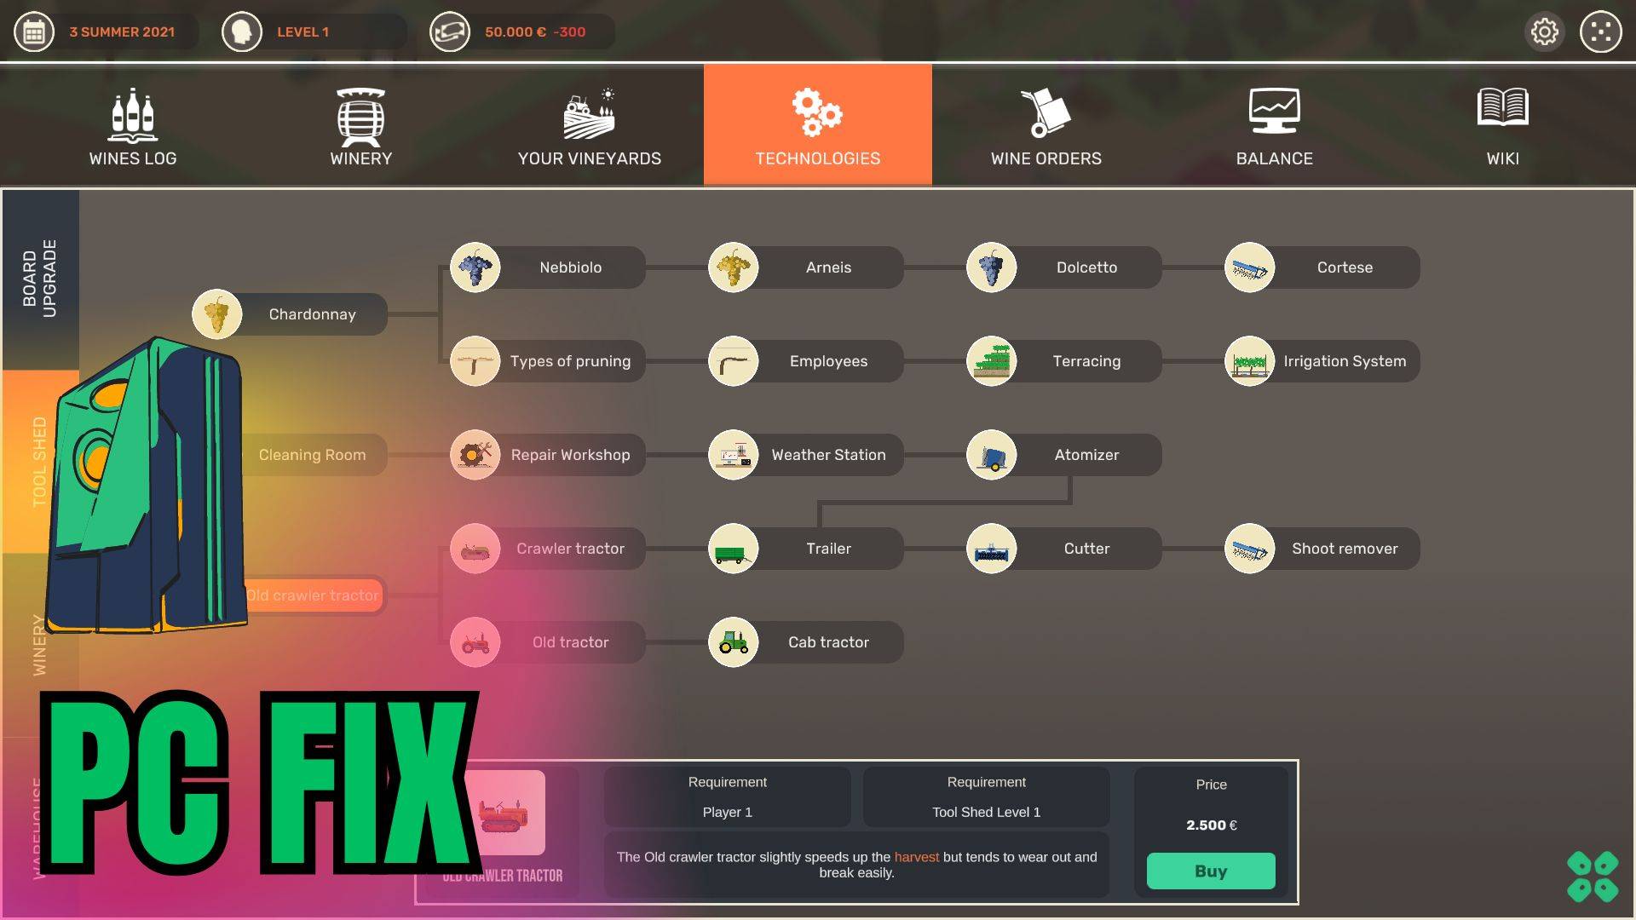The image size is (1636, 920).
Task: Open the settings gear
Action: click(x=1545, y=32)
